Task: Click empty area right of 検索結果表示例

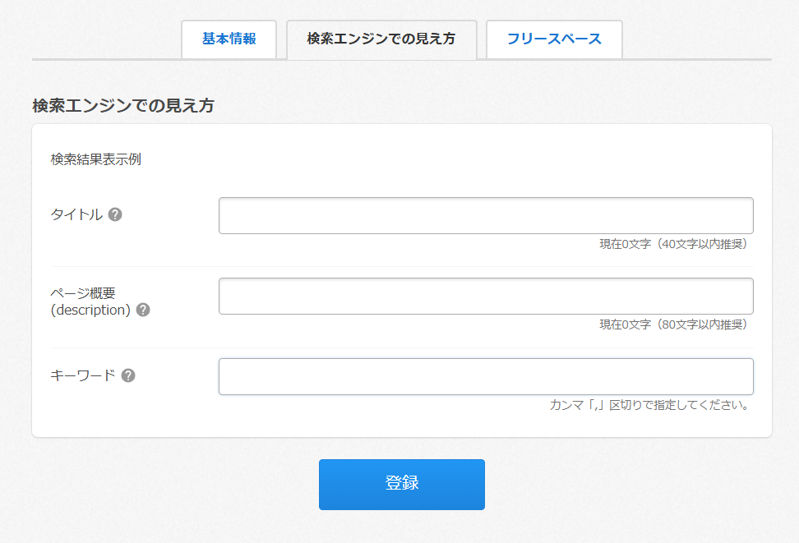Action: tap(452, 159)
